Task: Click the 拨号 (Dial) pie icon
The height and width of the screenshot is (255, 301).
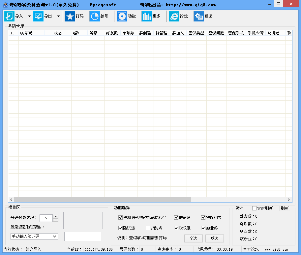Action: click(95, 16)
